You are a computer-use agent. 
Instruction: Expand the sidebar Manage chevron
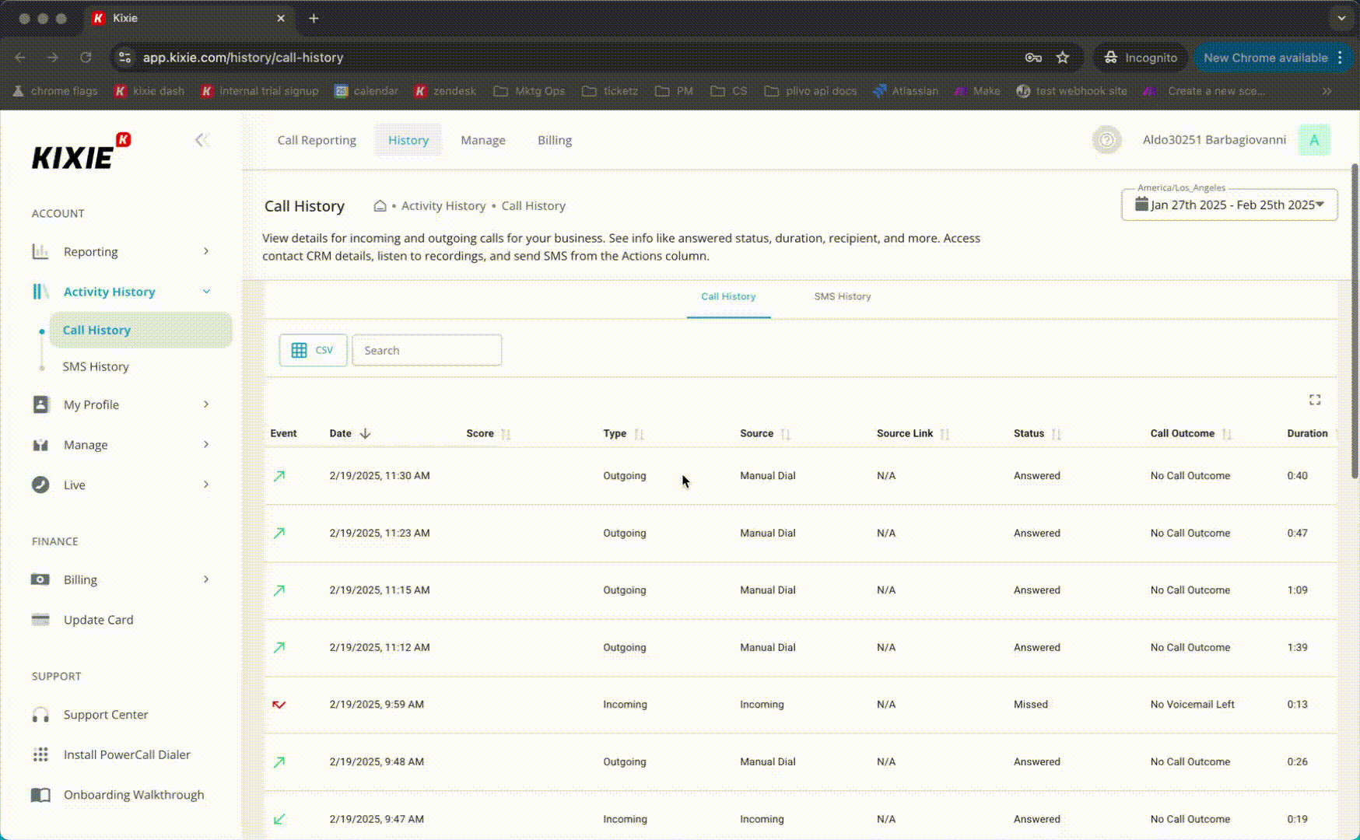(206, 445)
